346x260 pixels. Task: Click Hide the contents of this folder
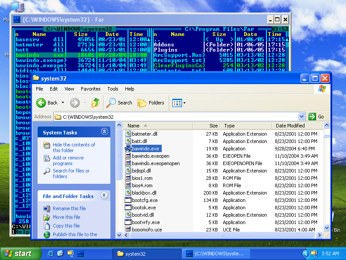click(74, 147)
